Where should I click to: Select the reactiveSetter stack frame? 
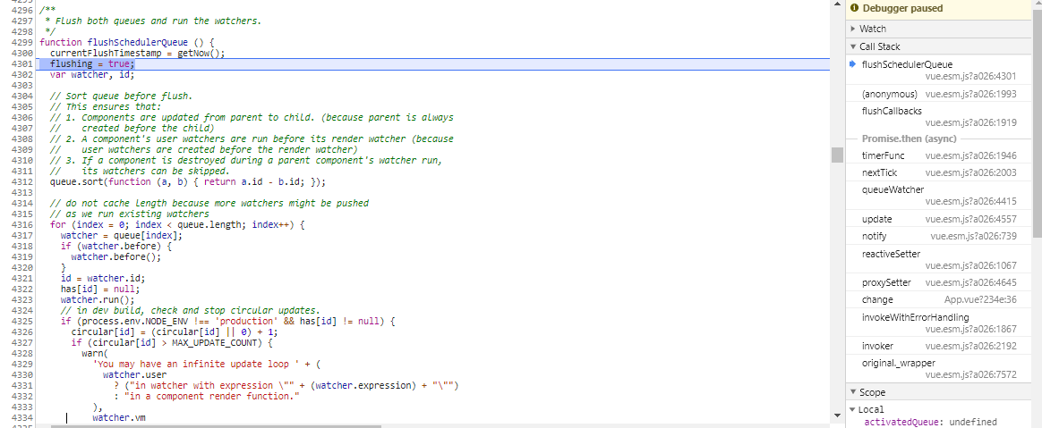(x=938, y=259)
